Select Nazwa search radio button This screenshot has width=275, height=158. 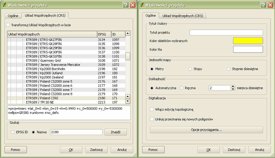coord(33,132)
